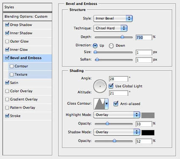This screenshot has height=159, width=180.
Task: Enable Pattern Overlay effect
Action: 7,108
